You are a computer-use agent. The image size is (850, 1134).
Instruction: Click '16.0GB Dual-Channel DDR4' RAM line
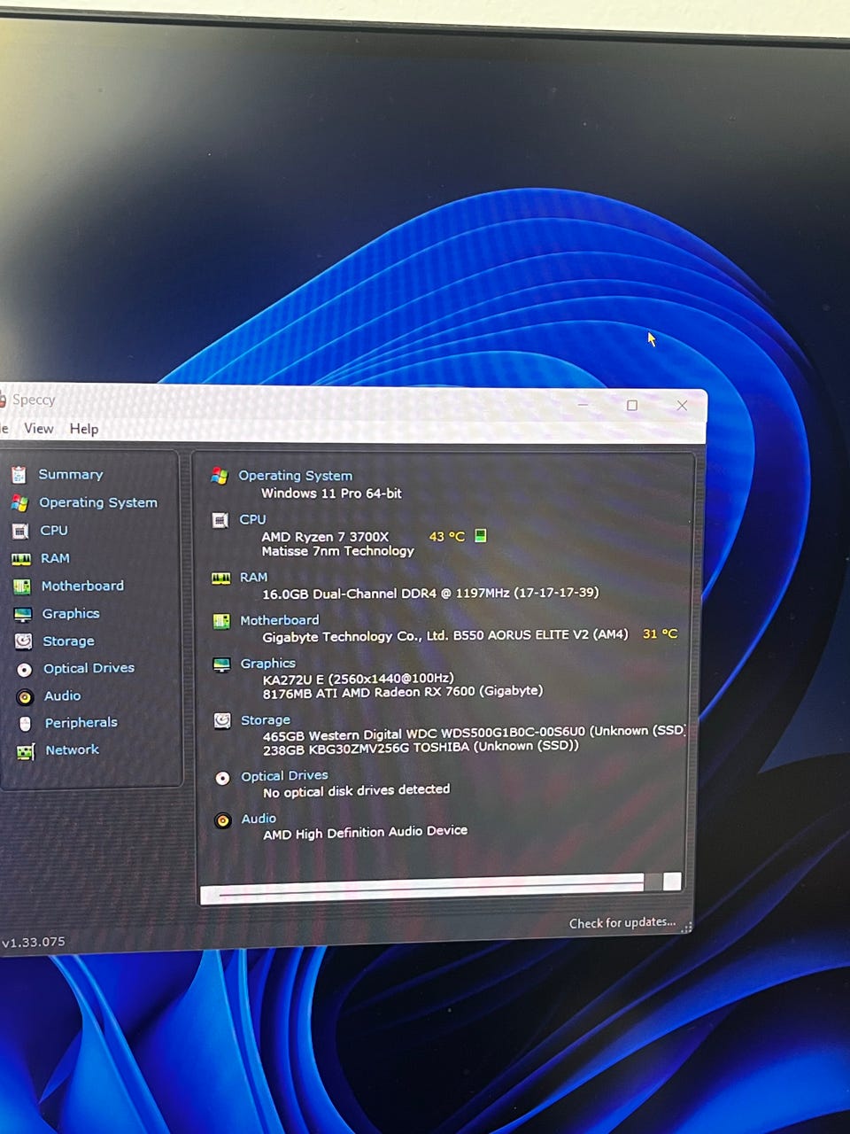tap(430, 593)
